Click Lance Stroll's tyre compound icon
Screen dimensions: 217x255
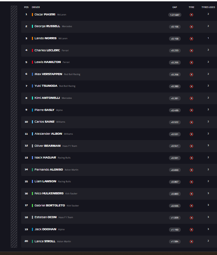[x=191, y=242]
